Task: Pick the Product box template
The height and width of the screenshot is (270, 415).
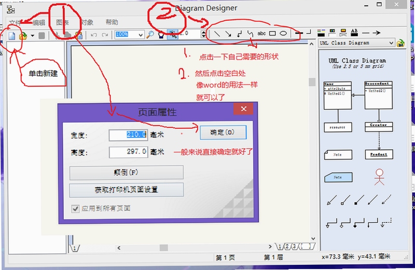Action: click(x=379, y=155)
